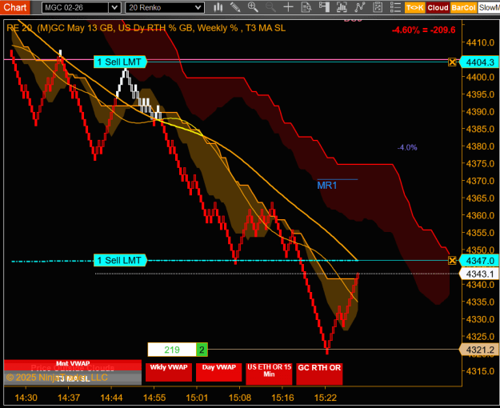Click the 4347.0 cyan price marker
500x408 pixels.
click(479, 261)
